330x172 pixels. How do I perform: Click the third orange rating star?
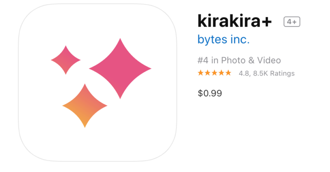coord(214,73)
